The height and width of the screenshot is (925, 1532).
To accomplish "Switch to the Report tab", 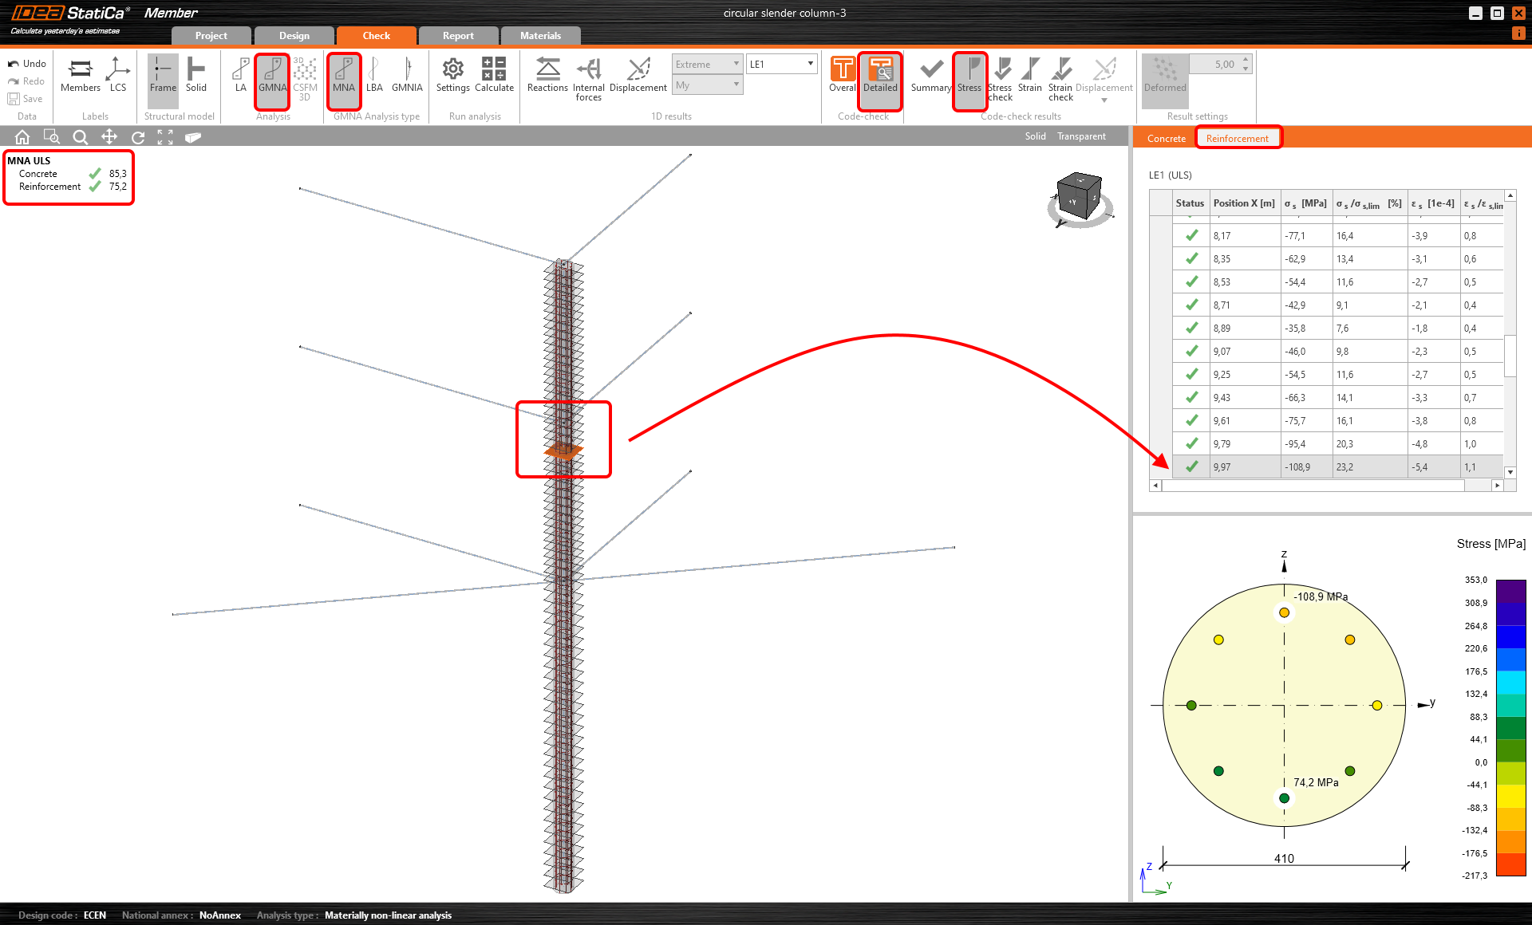I will pos(458,36).
